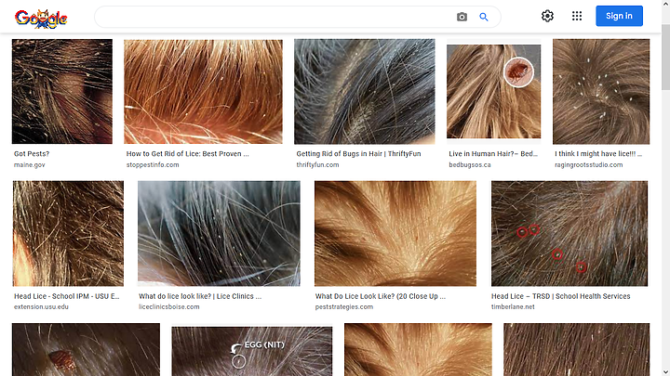Click the thriftyfun.com source link
670x376 pixels.
pos(317,164)
